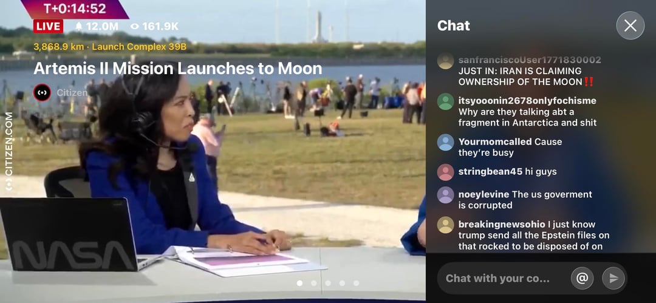
Task: Tap the eye viewers count 161.9K
Action: 154,26
